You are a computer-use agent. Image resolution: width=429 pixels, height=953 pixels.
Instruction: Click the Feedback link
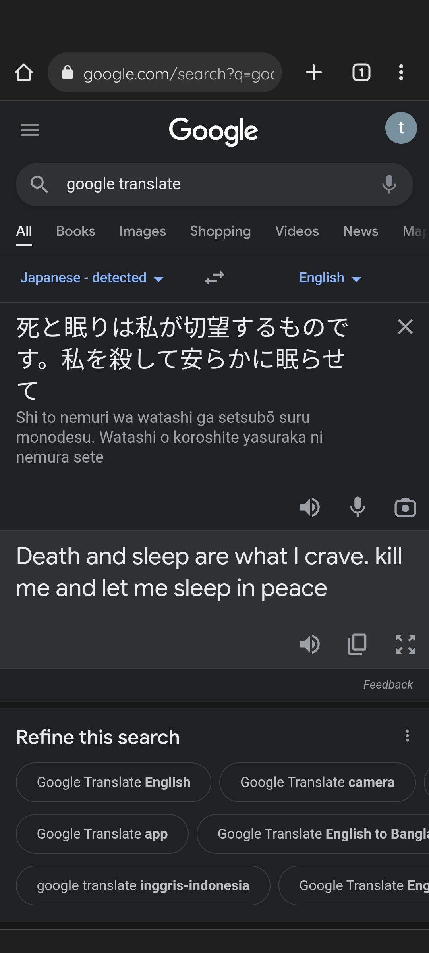[x=388, y=685]
